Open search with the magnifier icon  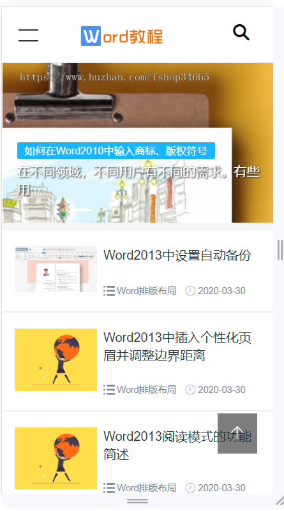[241, 33]
